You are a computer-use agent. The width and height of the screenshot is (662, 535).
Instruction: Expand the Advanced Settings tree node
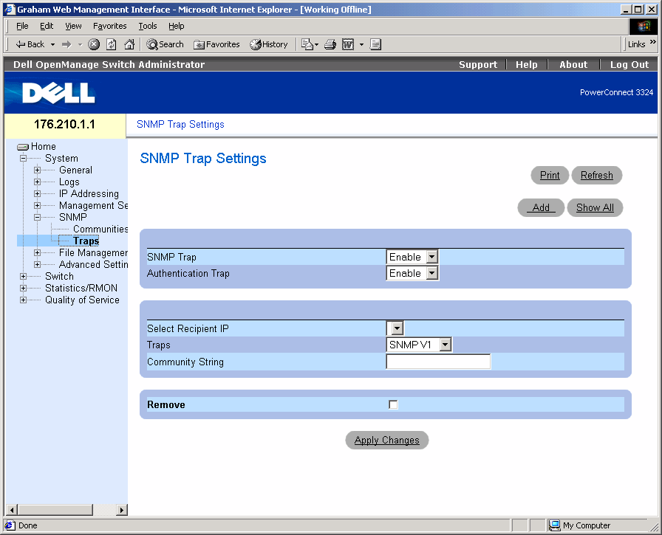[x=37, y=265]
